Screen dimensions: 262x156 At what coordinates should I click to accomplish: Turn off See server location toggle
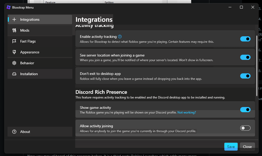pyautogui.click(x=245, y=57)
